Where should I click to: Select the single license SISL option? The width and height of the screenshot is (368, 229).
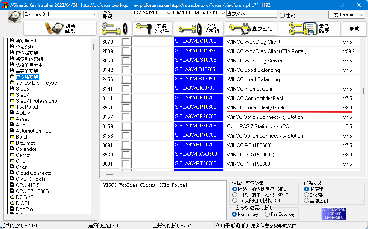tap(234, 195)
